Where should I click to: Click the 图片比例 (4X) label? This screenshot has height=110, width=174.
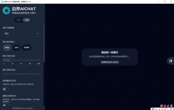click(9, 56)
